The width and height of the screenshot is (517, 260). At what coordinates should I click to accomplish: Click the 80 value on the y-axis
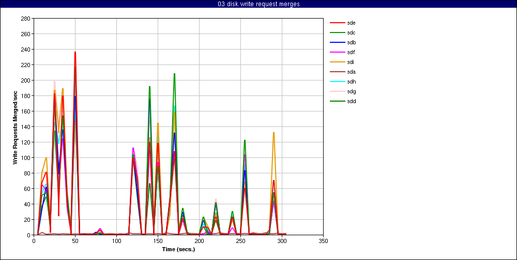[x=27, y=173]
